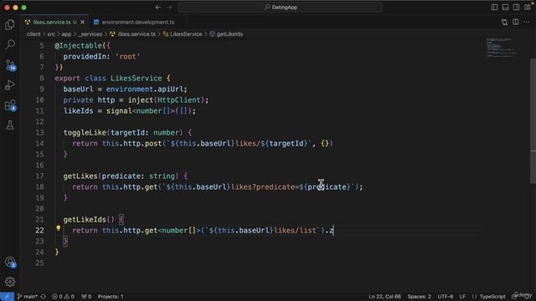Change indentation via Spaces: 2
This screenshot has height=301, width=536.
(419, 297)
